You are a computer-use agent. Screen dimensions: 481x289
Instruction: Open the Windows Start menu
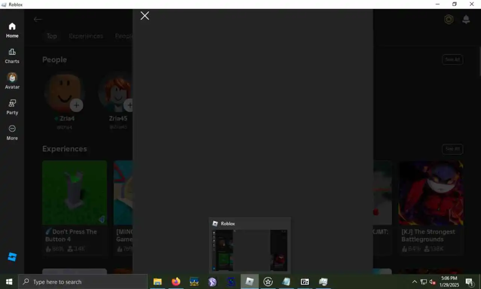tap(9, 282)
